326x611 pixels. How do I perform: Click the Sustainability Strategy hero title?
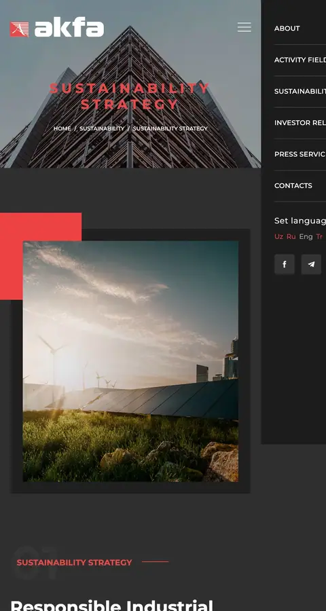pos(130,96)
